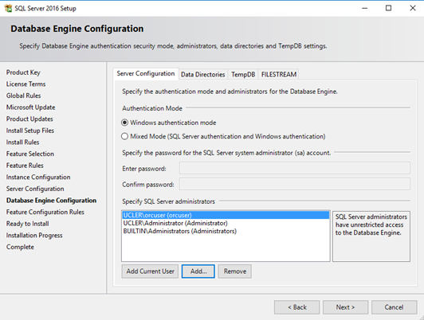The height and width of the screenshot is (320, 424).
Task: Select UCLER\orcuser in administrators list
Action: point(226,215)
